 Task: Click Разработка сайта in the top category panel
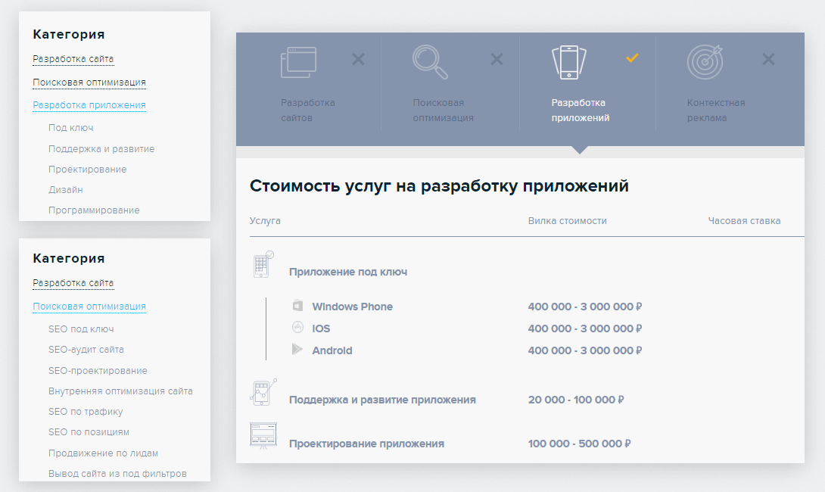(73, 59)
